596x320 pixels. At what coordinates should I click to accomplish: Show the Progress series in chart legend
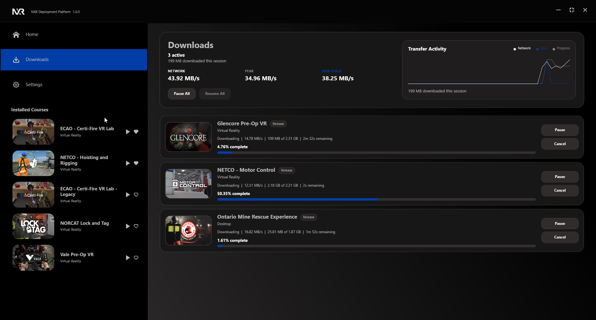coord(561,48)
